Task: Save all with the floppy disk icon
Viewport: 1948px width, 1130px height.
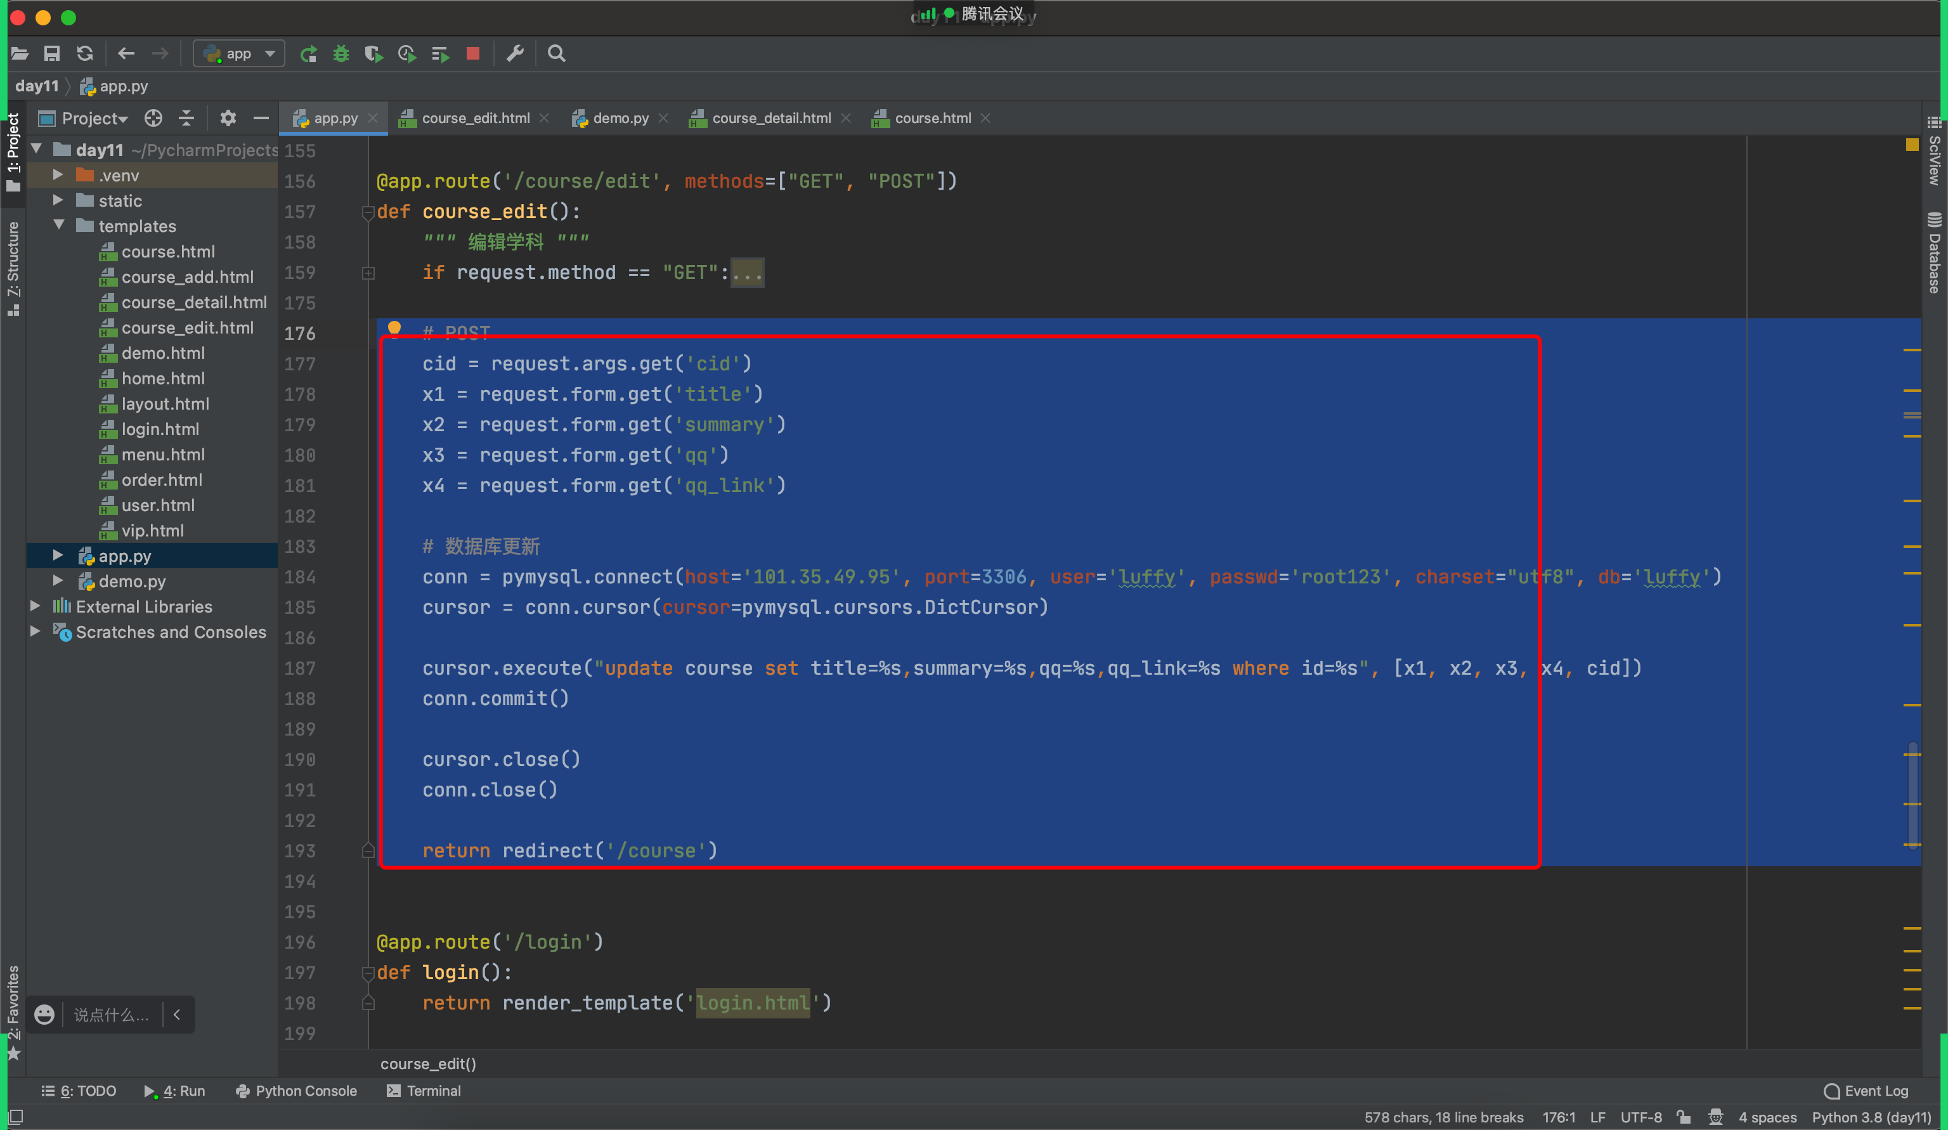Action: pos(52,53)
